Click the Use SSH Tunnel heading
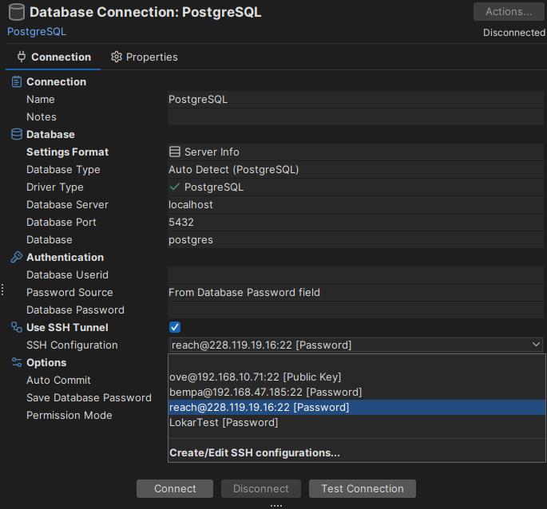 click(67, 327)
